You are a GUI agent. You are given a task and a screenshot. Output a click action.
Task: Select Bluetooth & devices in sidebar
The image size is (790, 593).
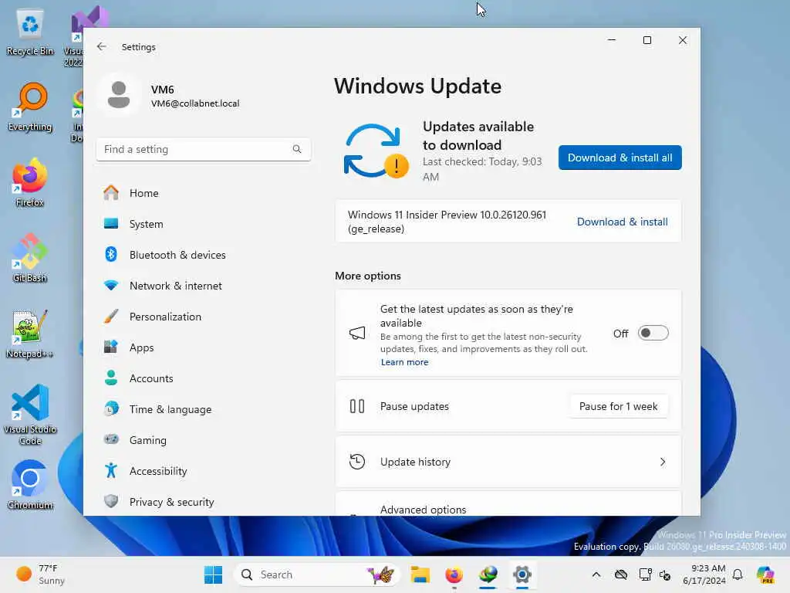(203, 255)
